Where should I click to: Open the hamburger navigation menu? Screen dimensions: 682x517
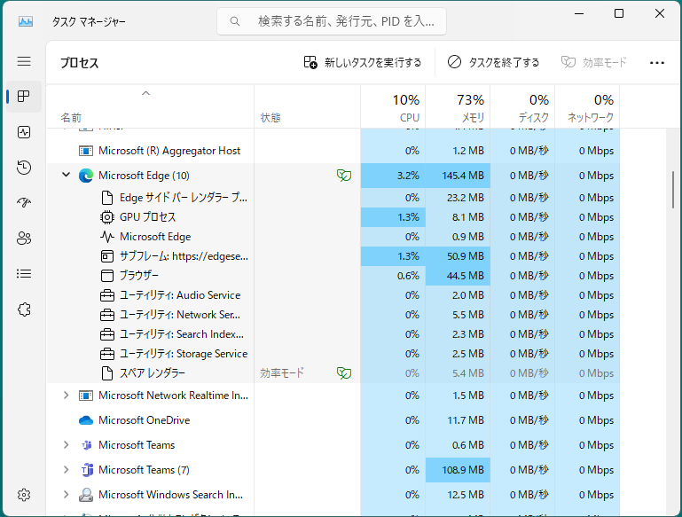coord(24,61)
